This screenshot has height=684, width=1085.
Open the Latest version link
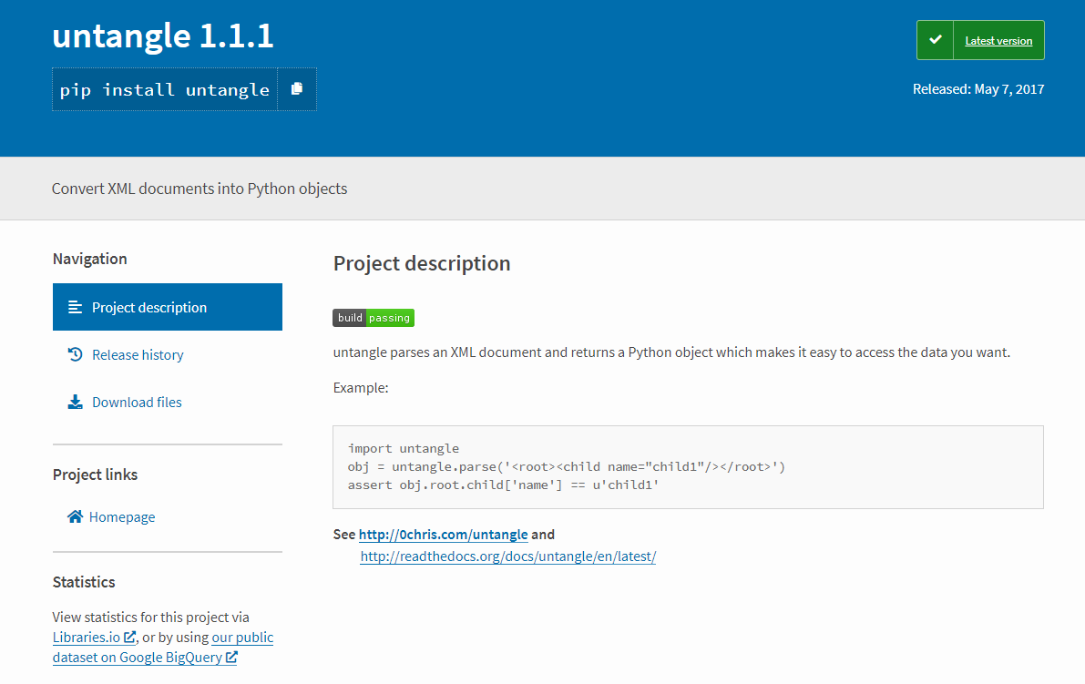coord(998,41)
